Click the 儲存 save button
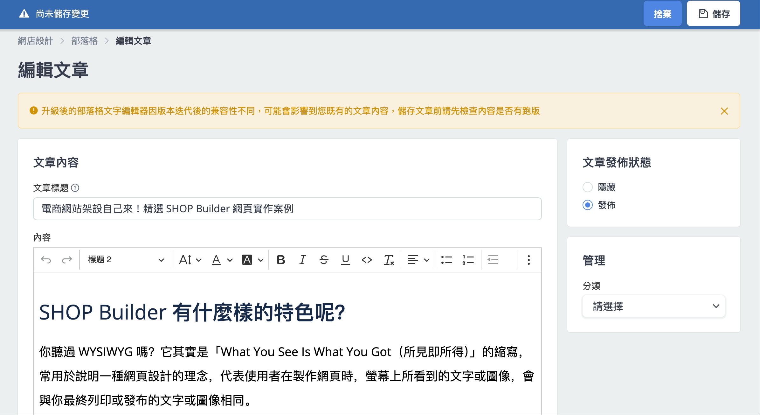 pyautogui.click(x=714, y=13)
